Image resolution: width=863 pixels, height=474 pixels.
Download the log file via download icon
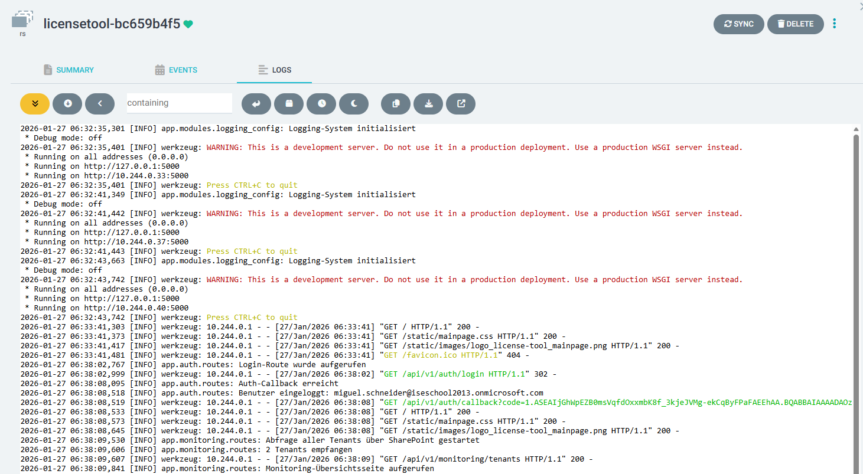click(428, 104)
